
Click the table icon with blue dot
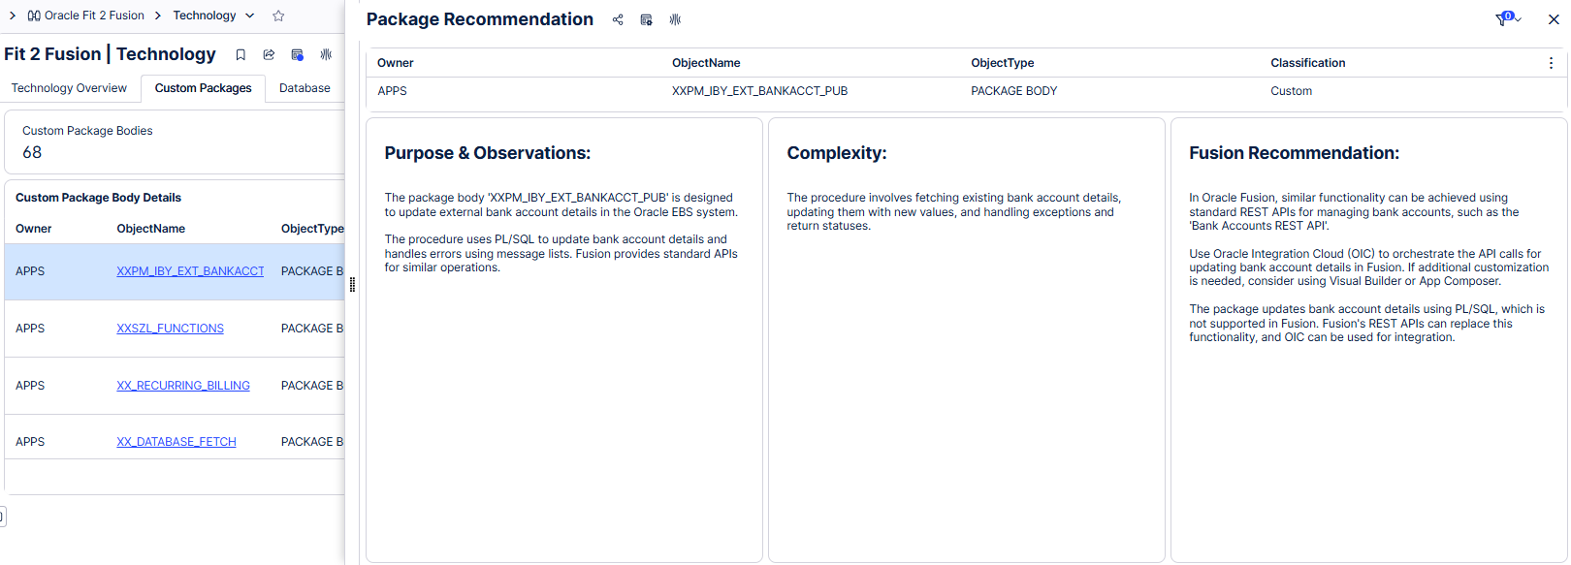pos(298,55)
